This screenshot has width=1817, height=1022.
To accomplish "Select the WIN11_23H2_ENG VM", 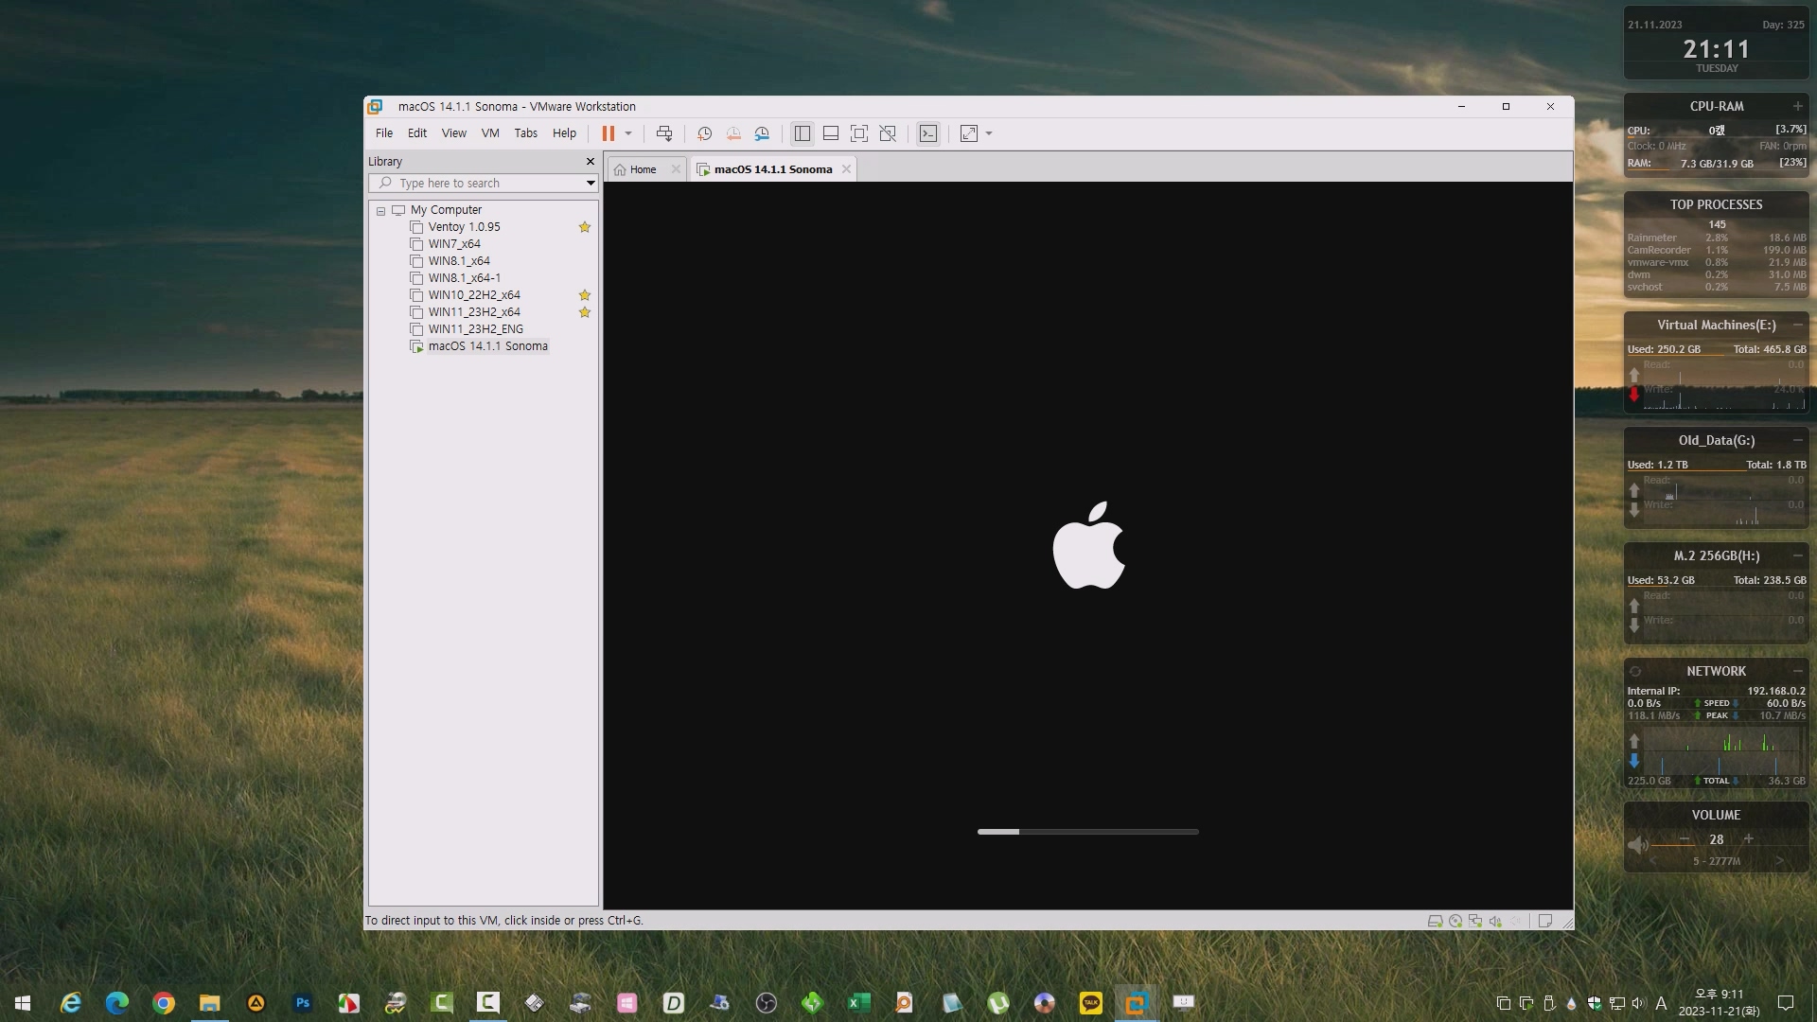I will 475,329.
